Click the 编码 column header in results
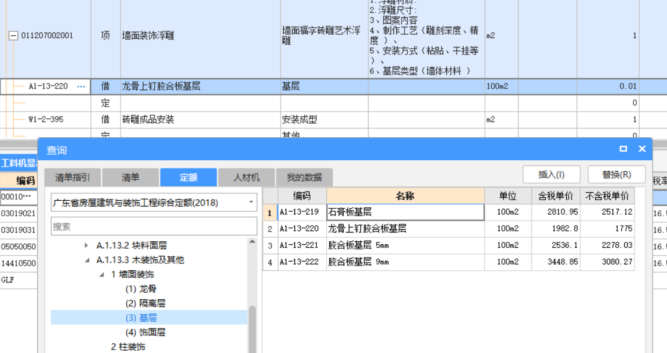Screen dimensions: 667x353 pos(302,196)
